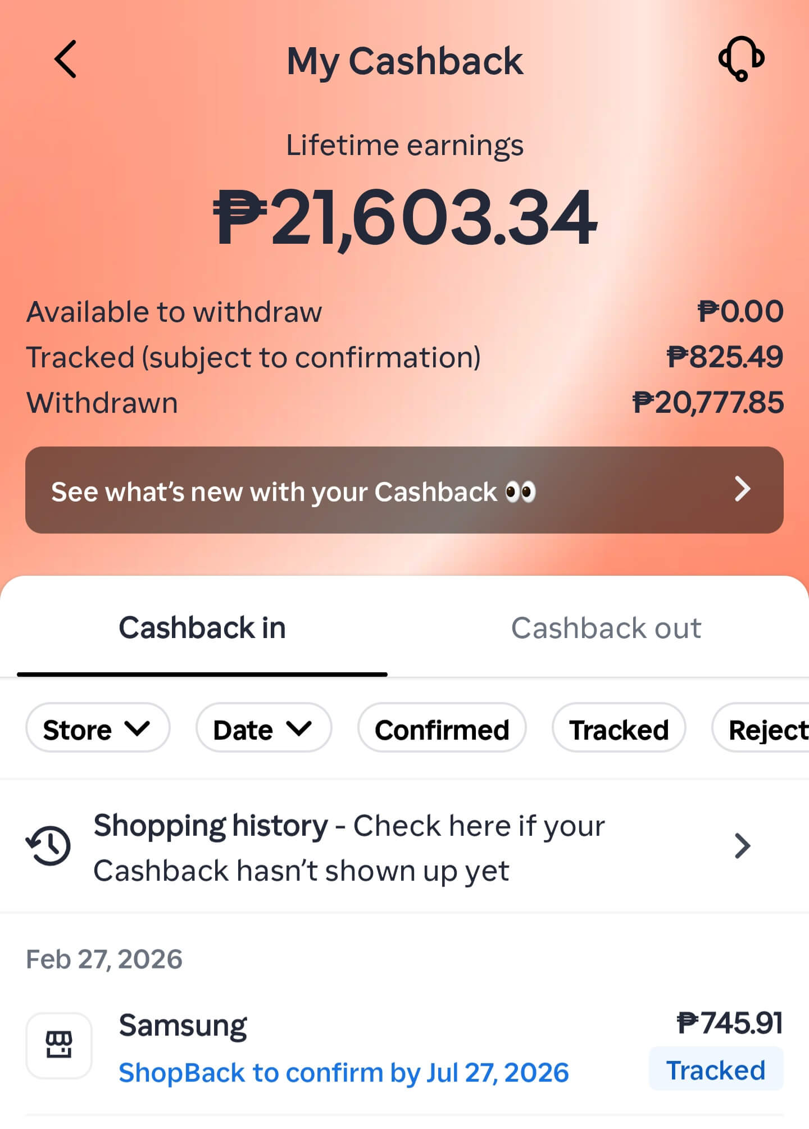Image resolution: width=809 pixels, height=1129 pixels.
Task: Select the Samsung cashback entry name
Action: pos(183,1026)
